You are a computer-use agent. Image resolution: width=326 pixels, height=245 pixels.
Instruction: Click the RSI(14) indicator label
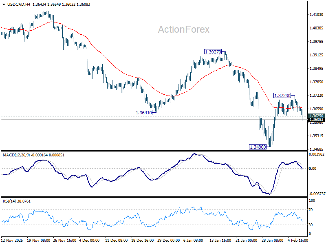[x=9, y=201]
